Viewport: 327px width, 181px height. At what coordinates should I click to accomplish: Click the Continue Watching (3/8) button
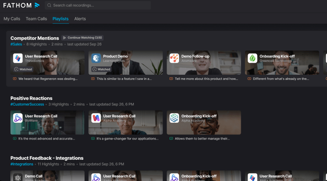[x=82, y=38]
